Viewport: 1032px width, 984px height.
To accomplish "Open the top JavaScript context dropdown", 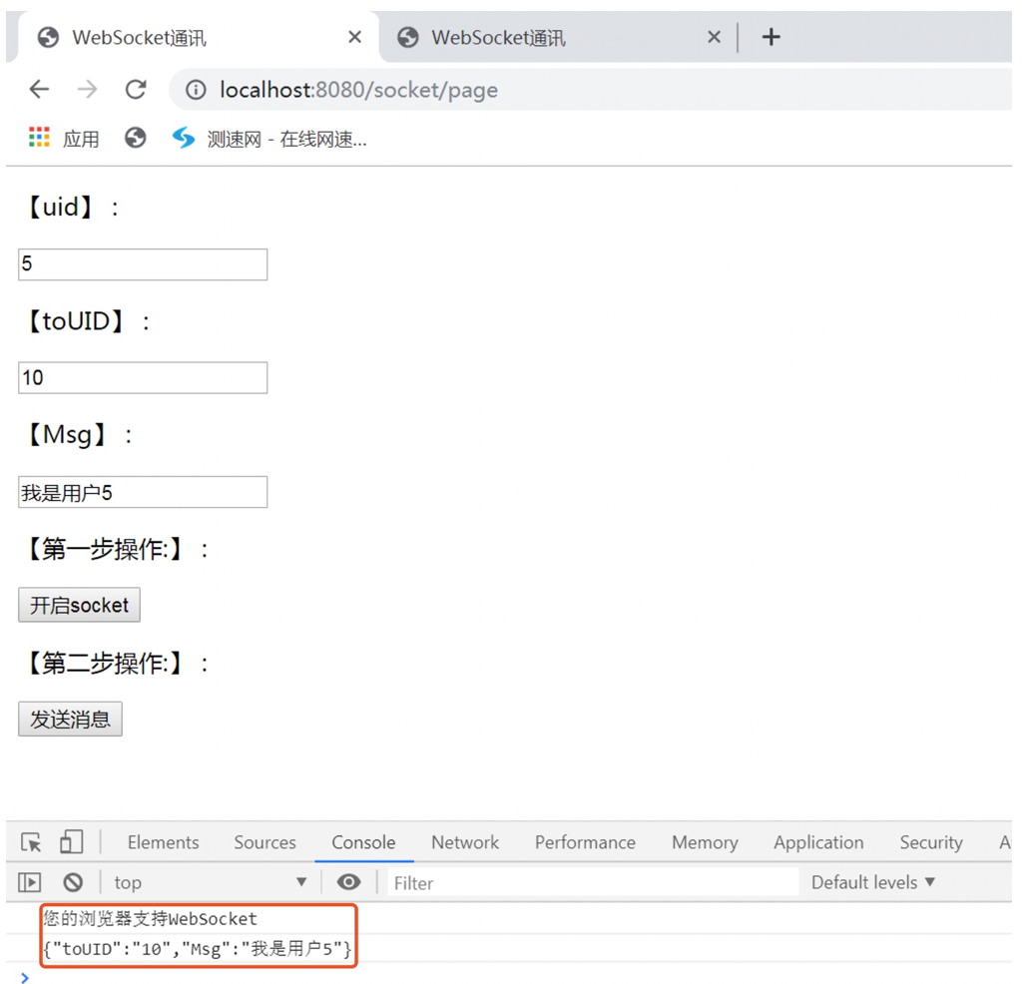I will (210, 882).
